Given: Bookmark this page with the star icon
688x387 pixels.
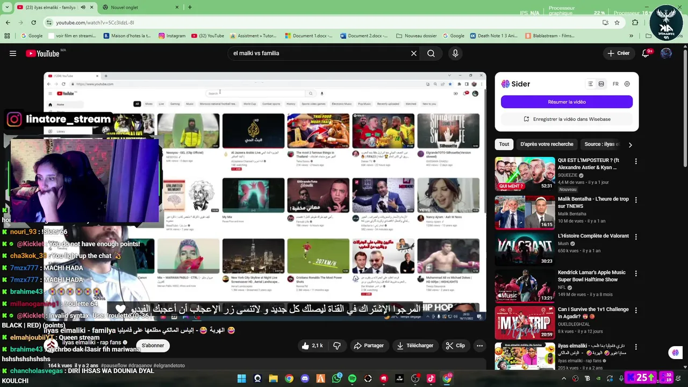Looking at the screenshot, I should click(x=617, y=23).
